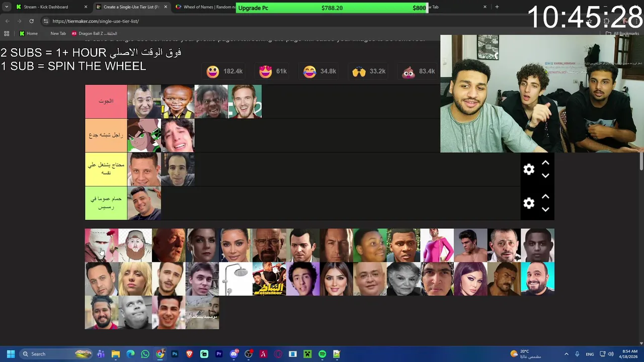The image size is (644, 362).
Task: Select the cartoon bearded man with cap
Action: coord(135,245)
